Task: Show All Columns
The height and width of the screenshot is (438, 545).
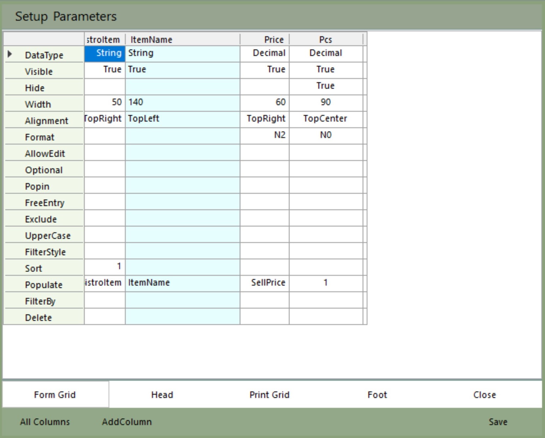Action: 45,422
